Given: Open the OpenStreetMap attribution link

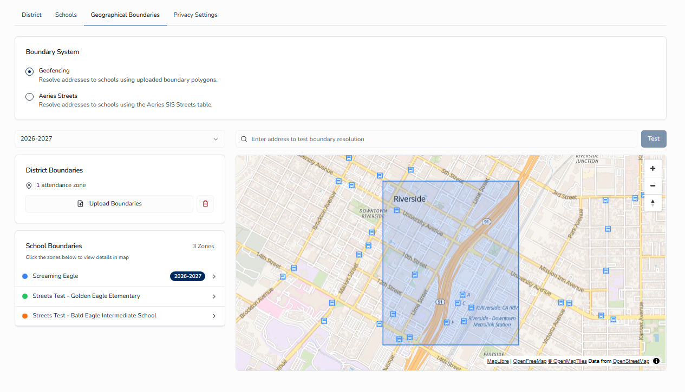Looking at the screenshot, I should pos(631,361).
